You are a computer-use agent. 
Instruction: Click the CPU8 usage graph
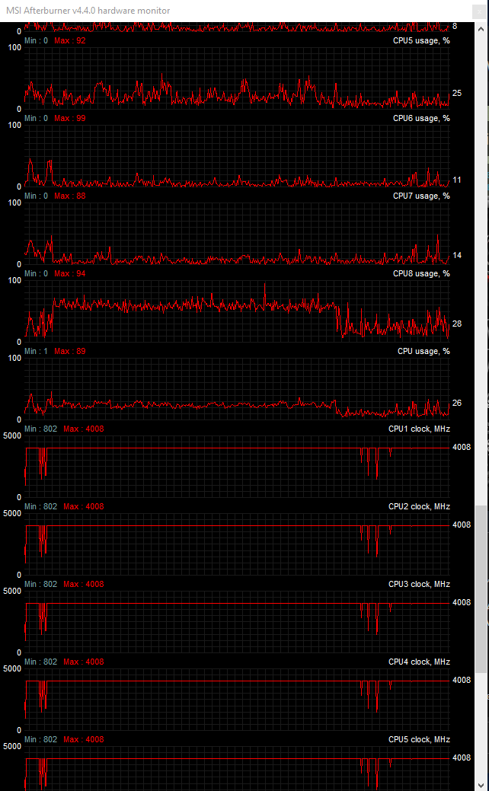[x=237, y=311]
